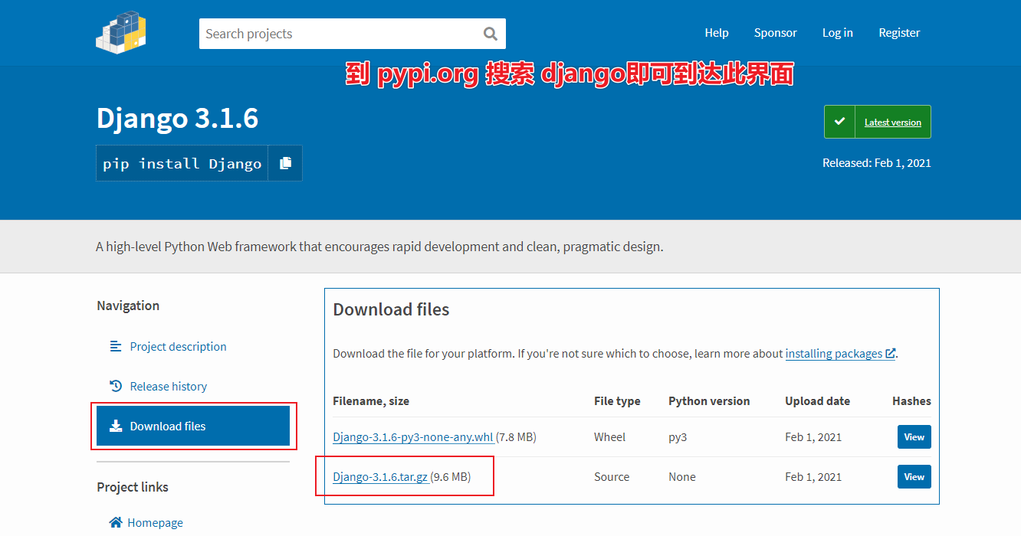Select the Download files tab
The width and height of the screenshot is (1021, 536).
[193, 426]
